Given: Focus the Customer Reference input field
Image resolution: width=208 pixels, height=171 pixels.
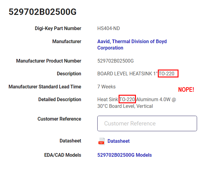Looking at the screenshot, I should pyautogui.click(x=147, y=123).
